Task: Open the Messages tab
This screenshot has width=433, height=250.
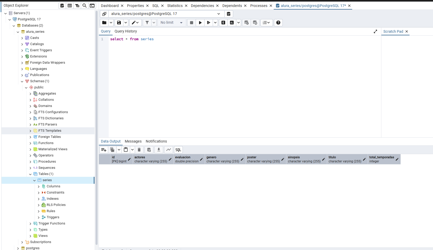Action: point(133,141)
